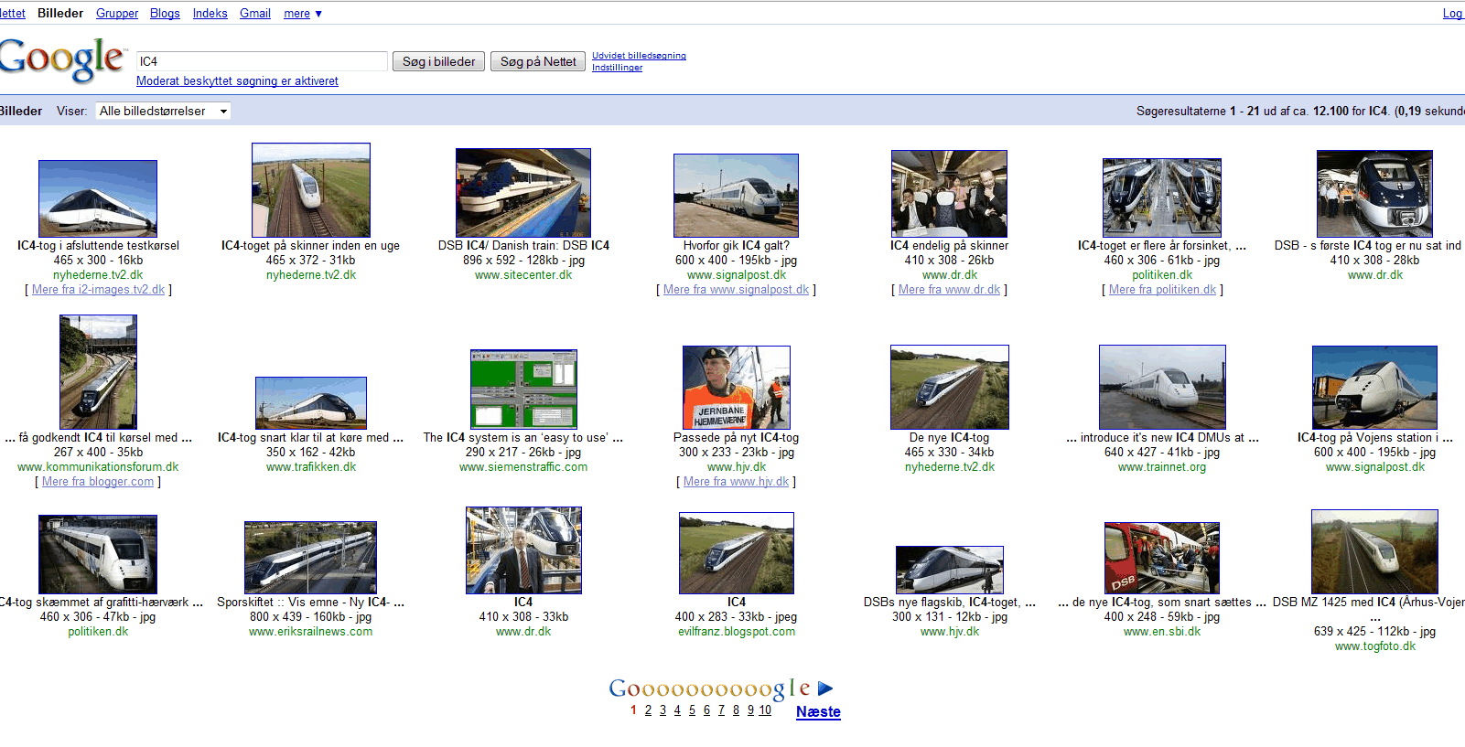The height and width of the screenshot is (747, 1465).
Task: Click 'Søg på Nettet' button
Action: click(538, 61)
